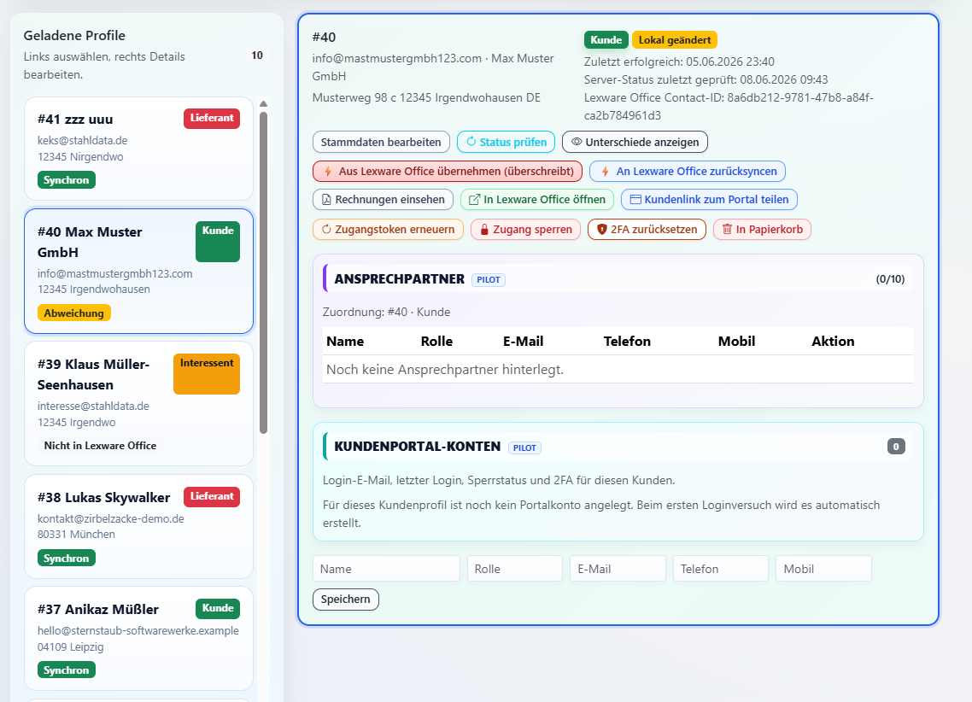Click Nicht in Lexware Office badge

(100, 446)
